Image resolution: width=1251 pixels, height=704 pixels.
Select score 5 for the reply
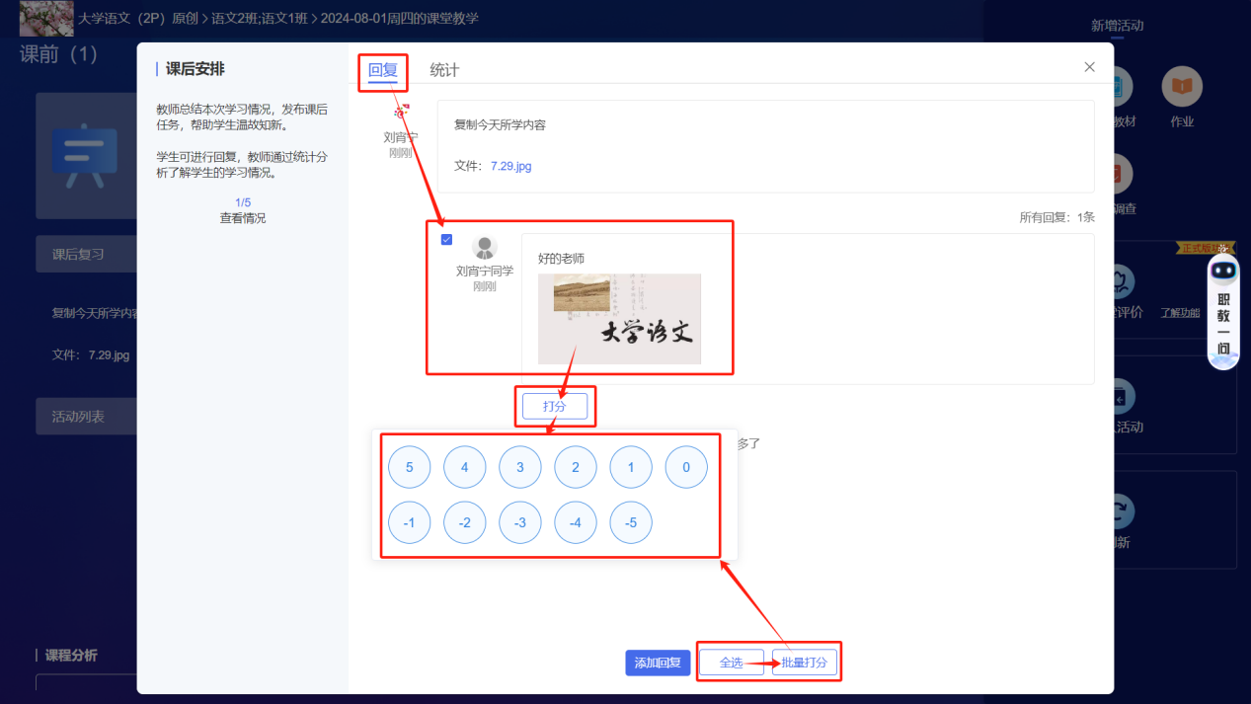pos(409,467)
